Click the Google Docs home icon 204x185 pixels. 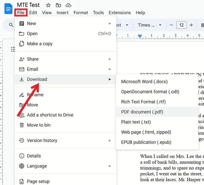[8, 9]
